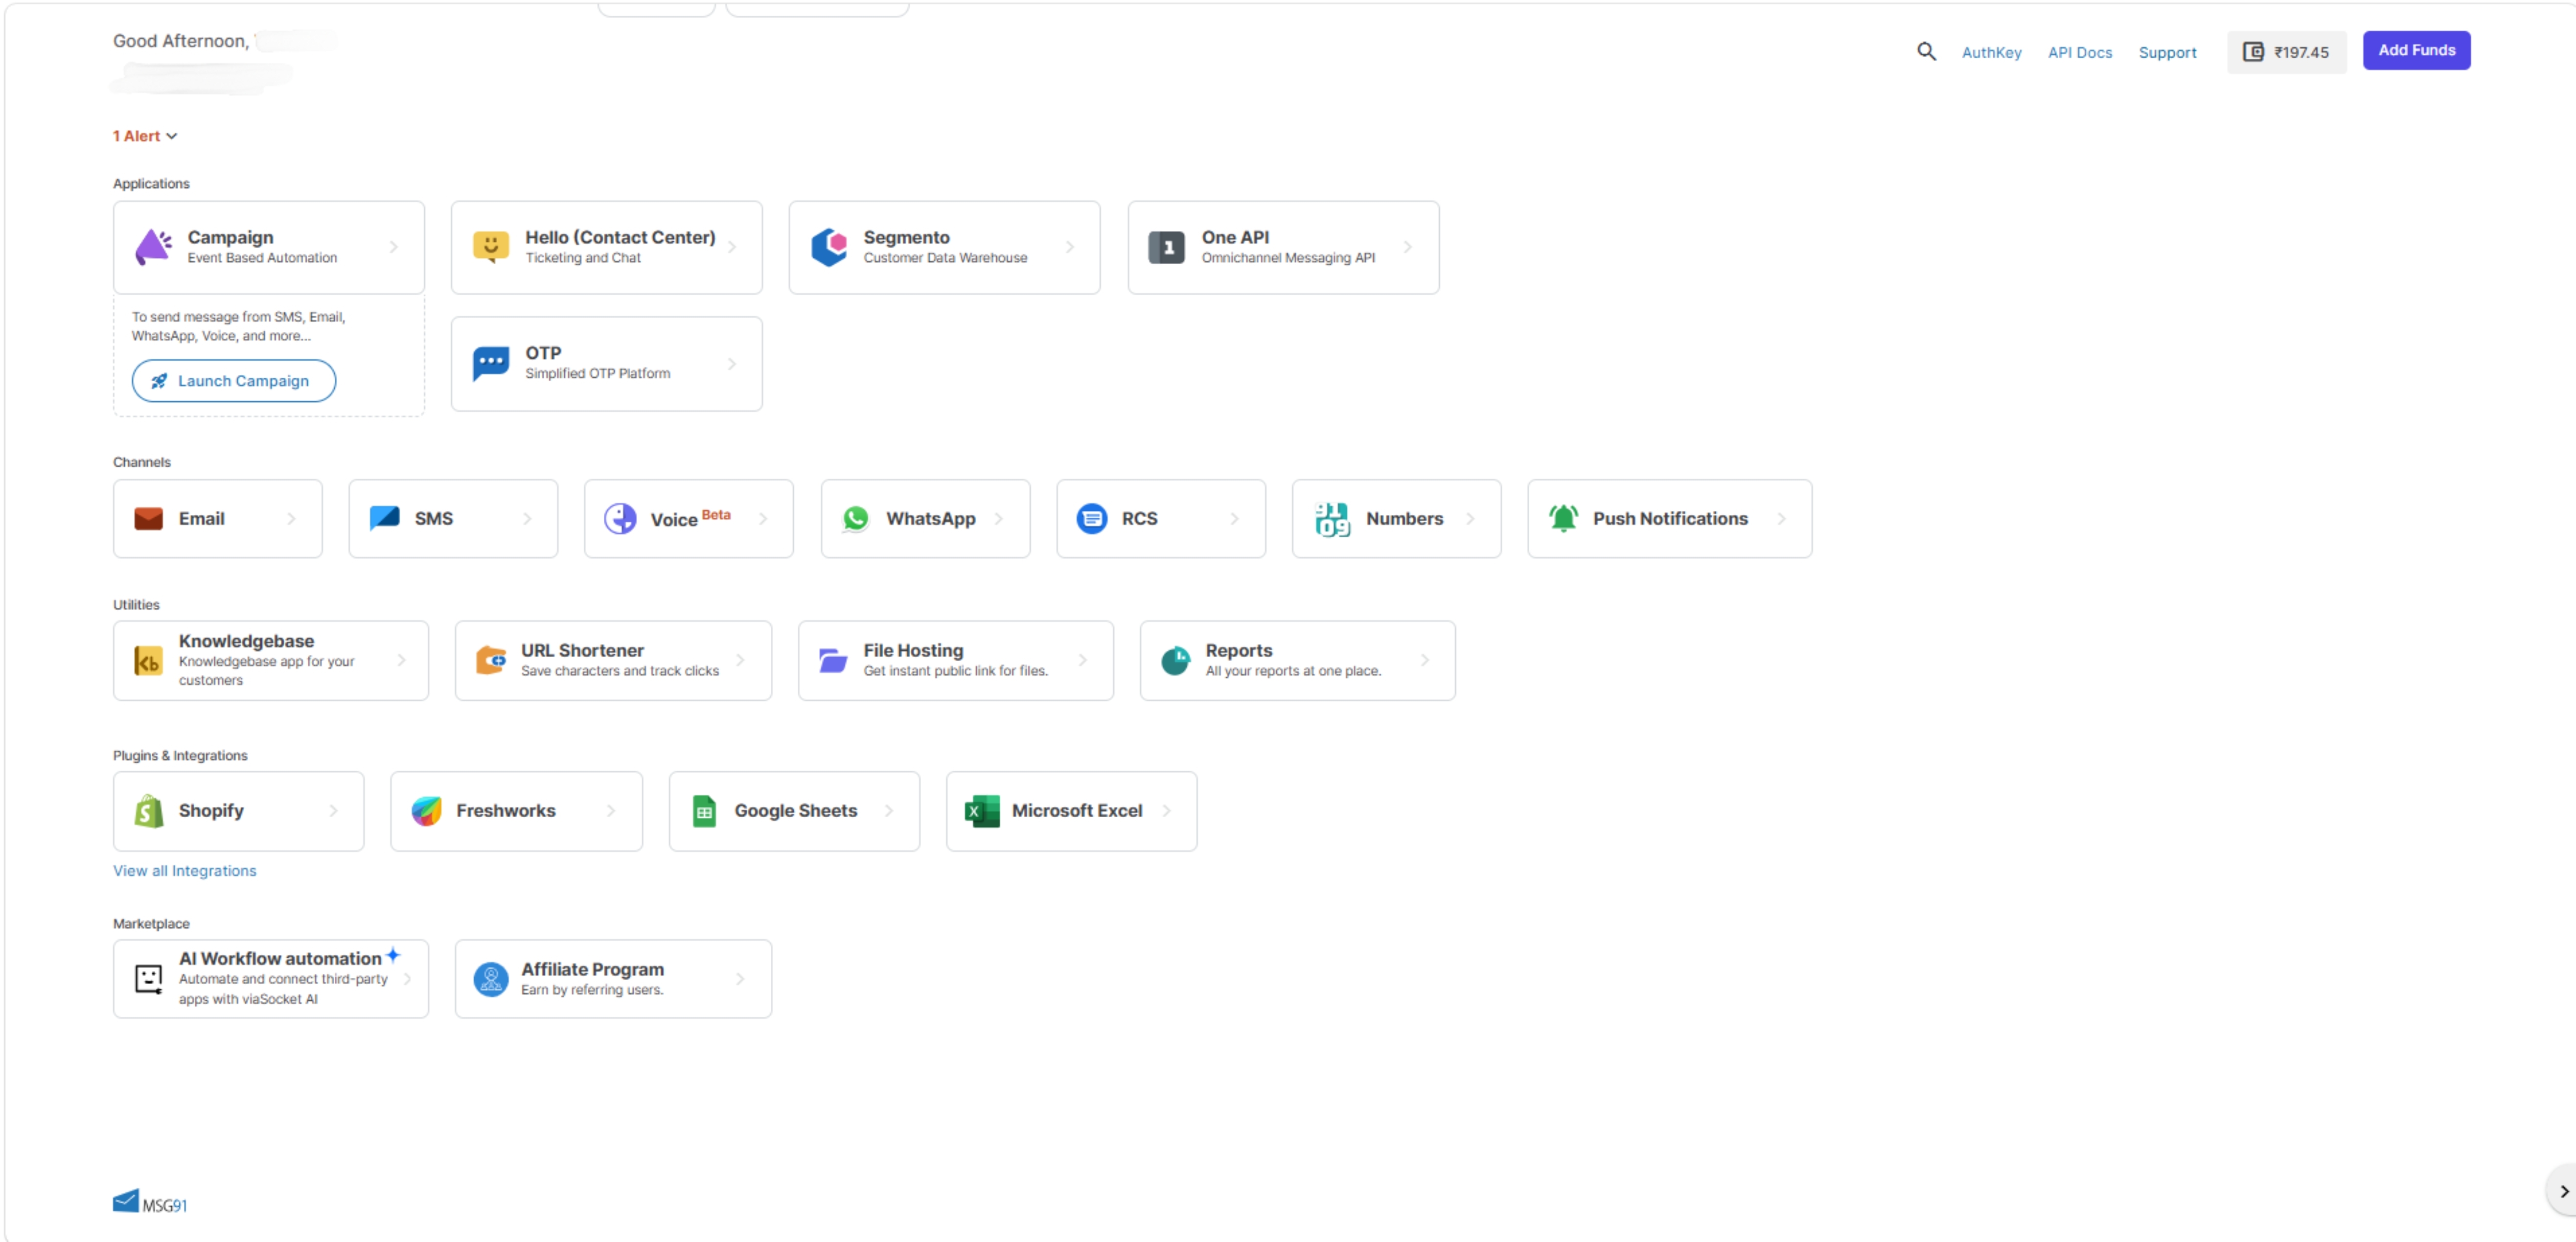Click the Shopify bag icon
This screenshot has width=2576, height=1242.
(149, 811)
